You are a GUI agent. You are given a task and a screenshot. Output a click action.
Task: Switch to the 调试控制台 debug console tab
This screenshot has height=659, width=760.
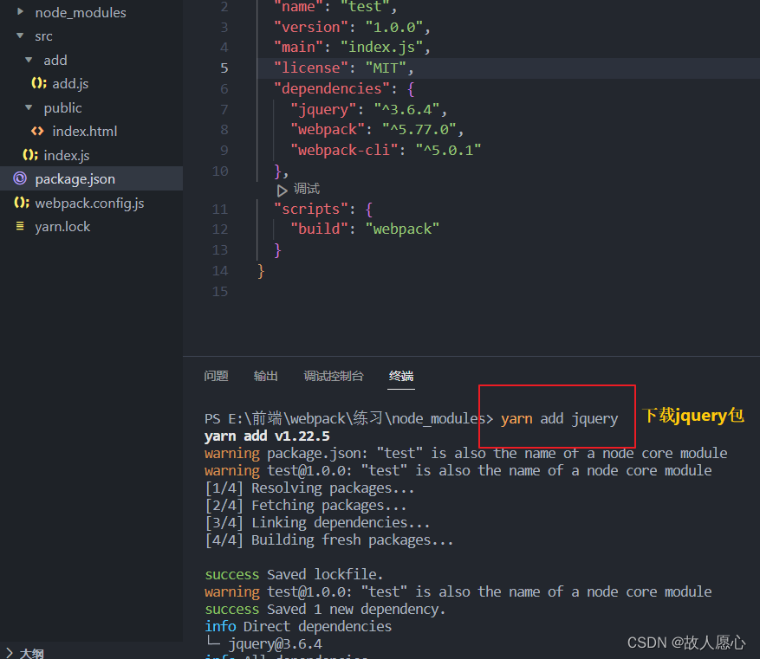tap(334, 376)
